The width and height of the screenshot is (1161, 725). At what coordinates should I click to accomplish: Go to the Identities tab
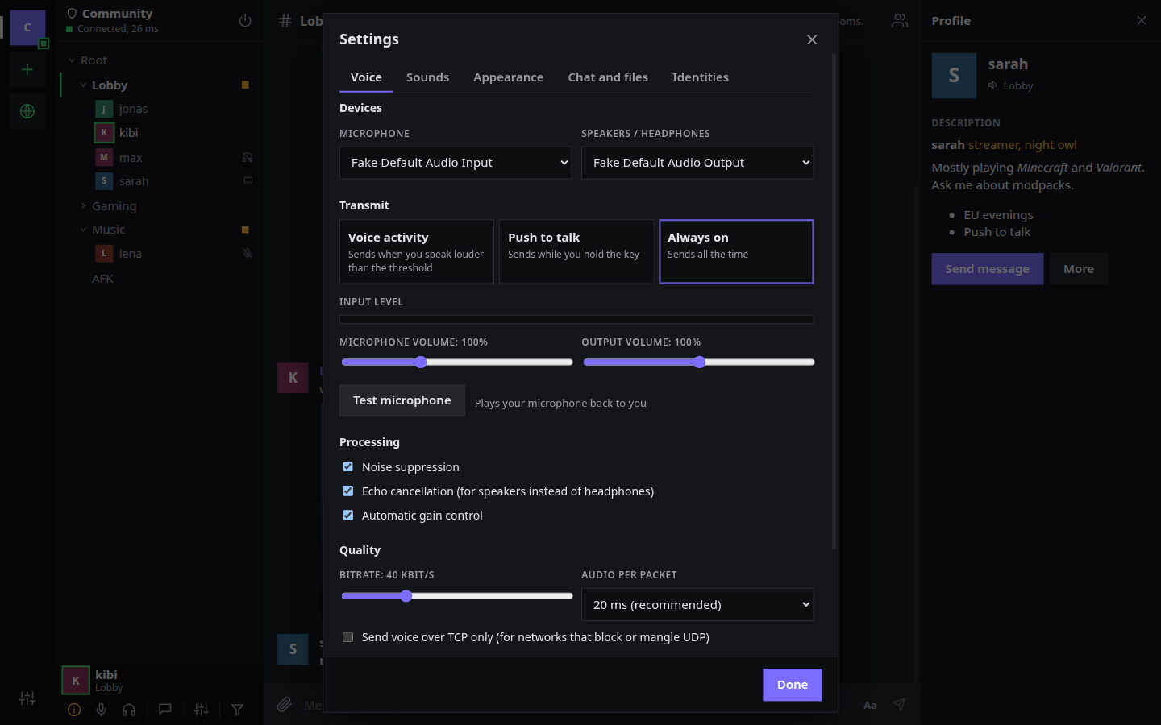[700, 77]
